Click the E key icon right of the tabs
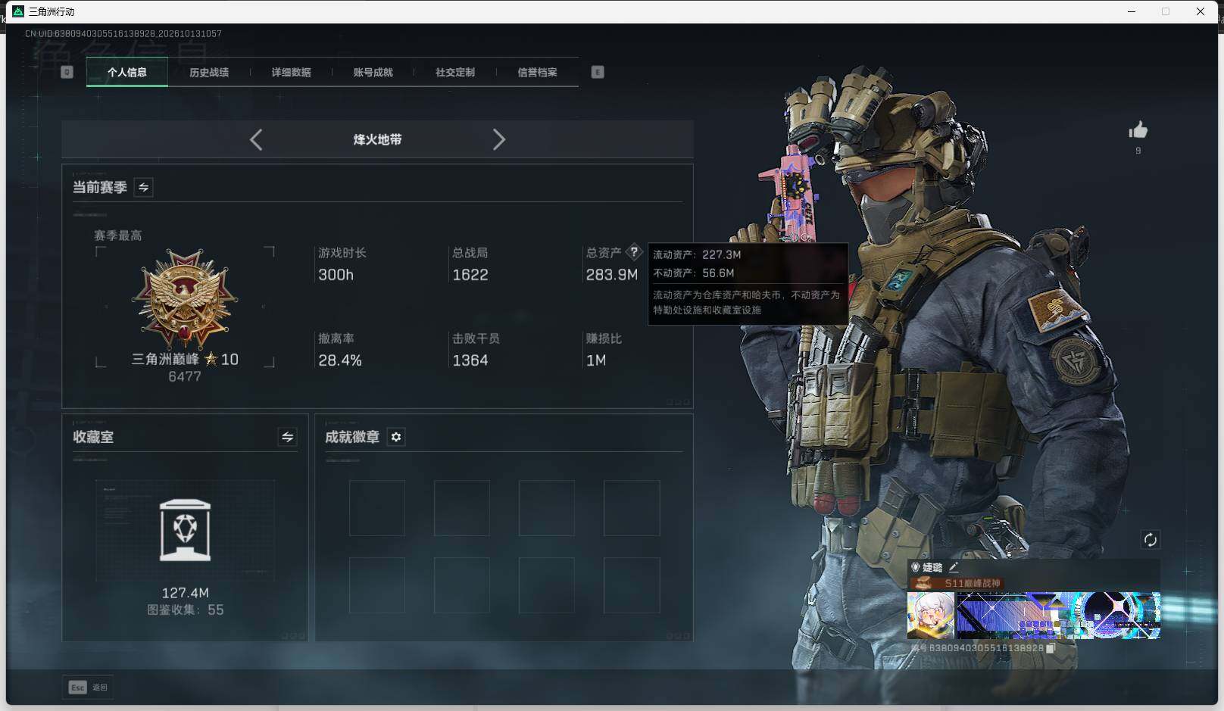This screenshot has height=711, width=1224. [598, 72]
